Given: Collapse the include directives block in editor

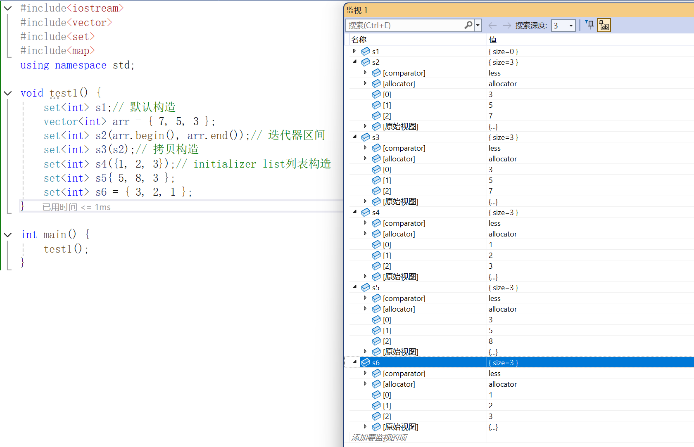Looking at the screenshot, I should point(7,8).
